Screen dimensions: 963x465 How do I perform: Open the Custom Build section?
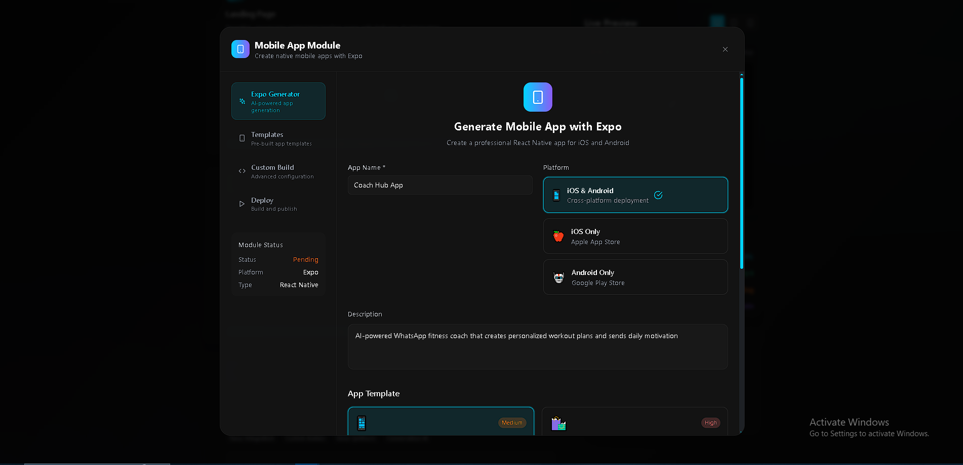tap(278, 171)
